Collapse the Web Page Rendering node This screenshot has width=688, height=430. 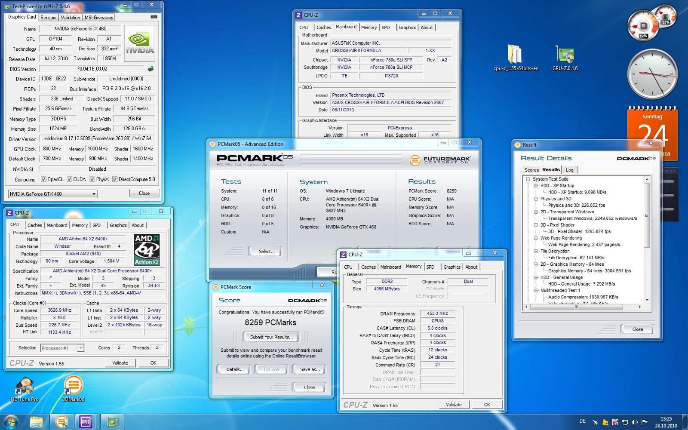pyautogui.click(x=536, y=238)
